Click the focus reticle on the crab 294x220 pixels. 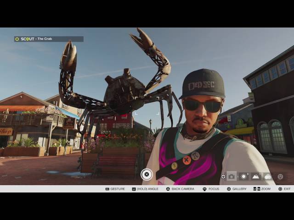pos(147,106)
